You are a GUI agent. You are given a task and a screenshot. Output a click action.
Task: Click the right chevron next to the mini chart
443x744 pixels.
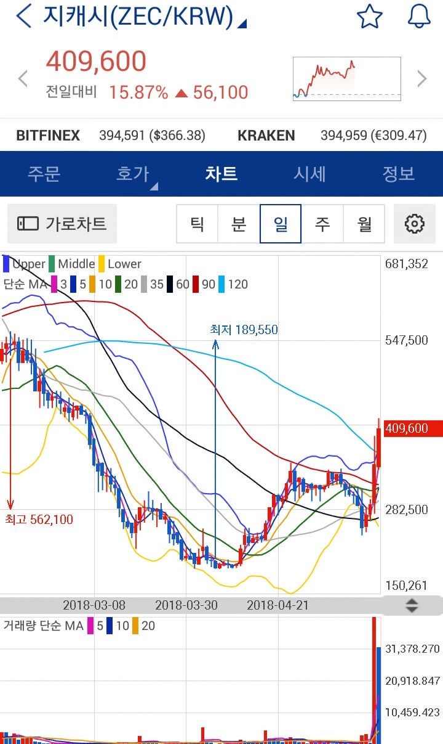pyautogui.click(x=422, y=78)
